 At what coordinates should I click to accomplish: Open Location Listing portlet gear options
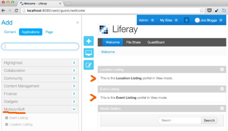[x=222, y=69]
